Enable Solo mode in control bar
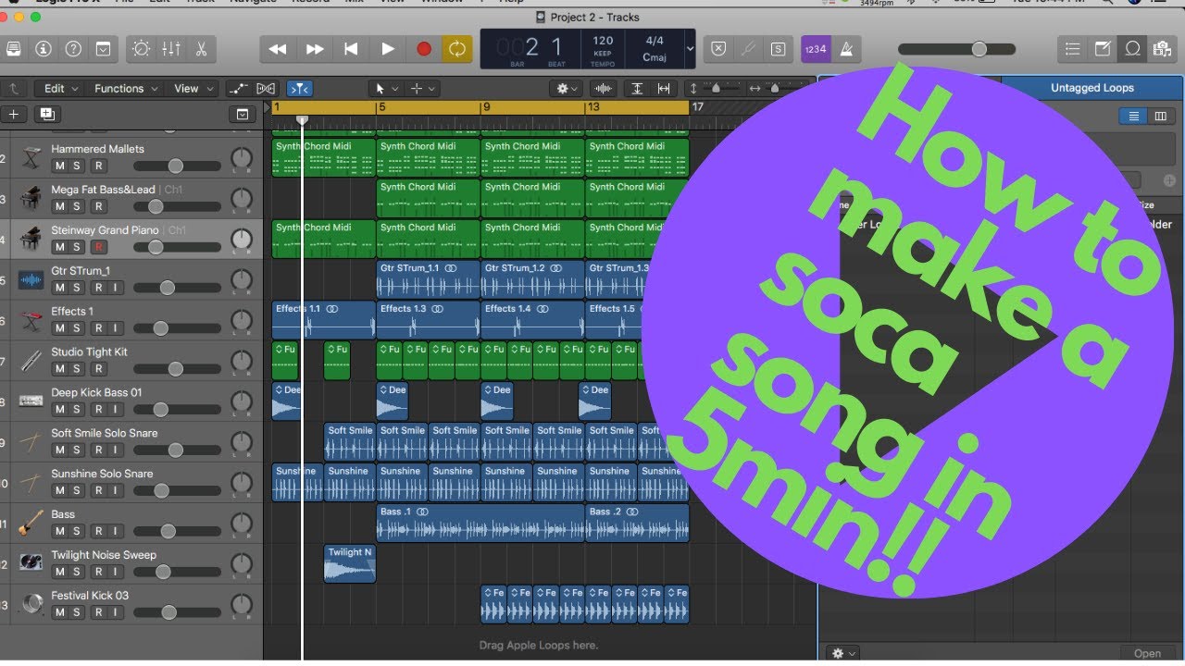 pyautogui.click(x=779, y=49)
